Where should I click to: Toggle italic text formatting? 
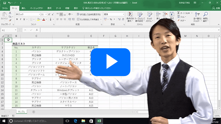pyautogui.click(x=20, y=19)
